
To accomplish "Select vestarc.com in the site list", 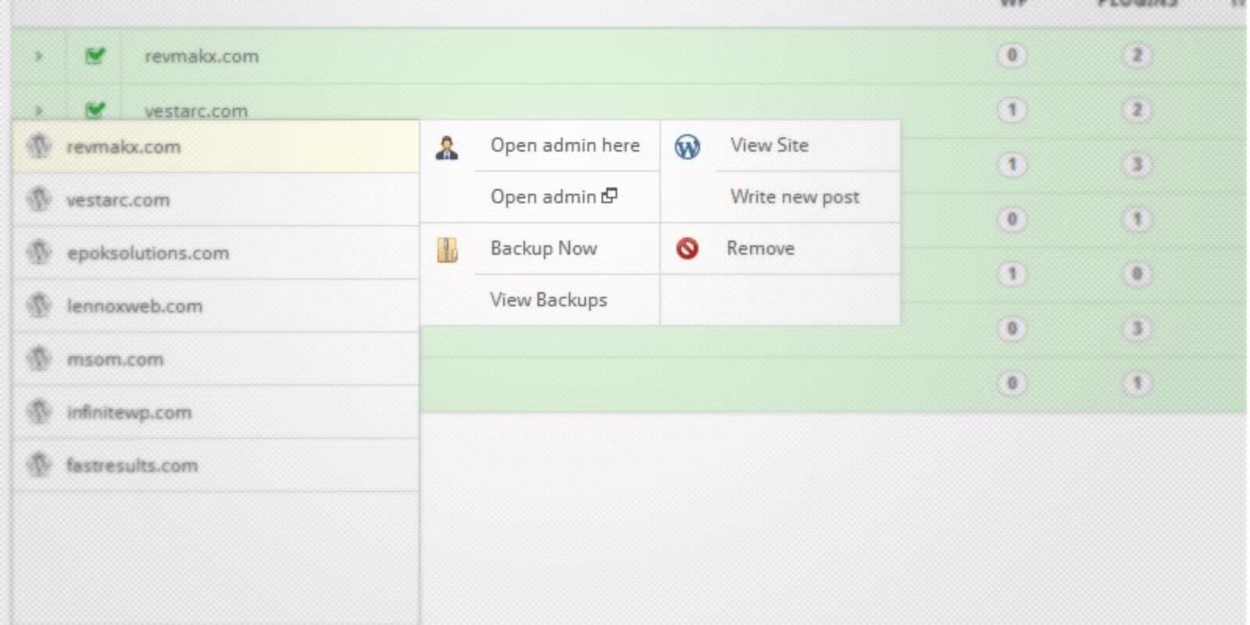I will tap(216, 200).
